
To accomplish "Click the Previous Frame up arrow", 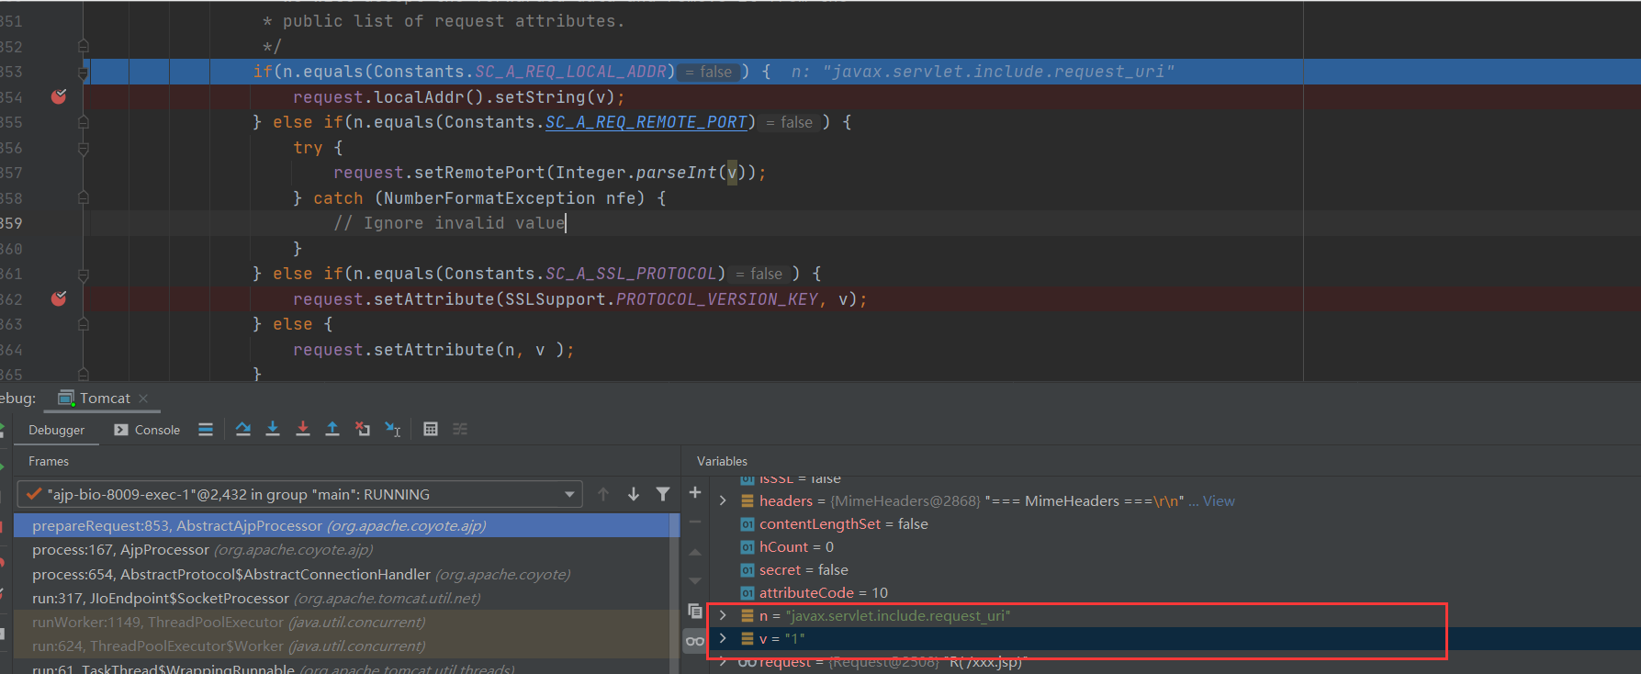I will coord(603,494).
